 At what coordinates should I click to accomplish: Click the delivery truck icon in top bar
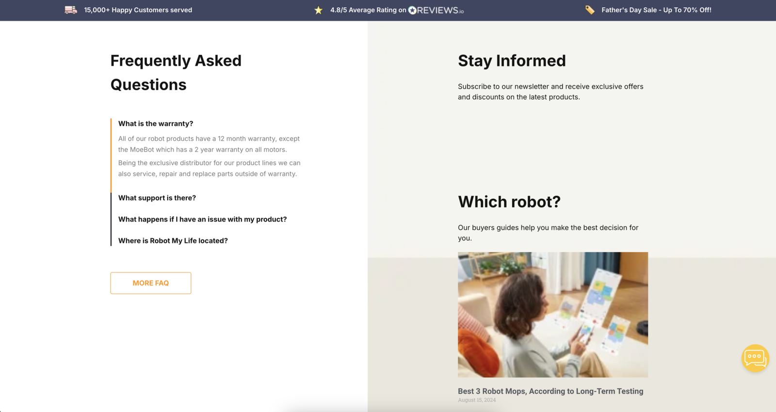[x=71, y=10]
